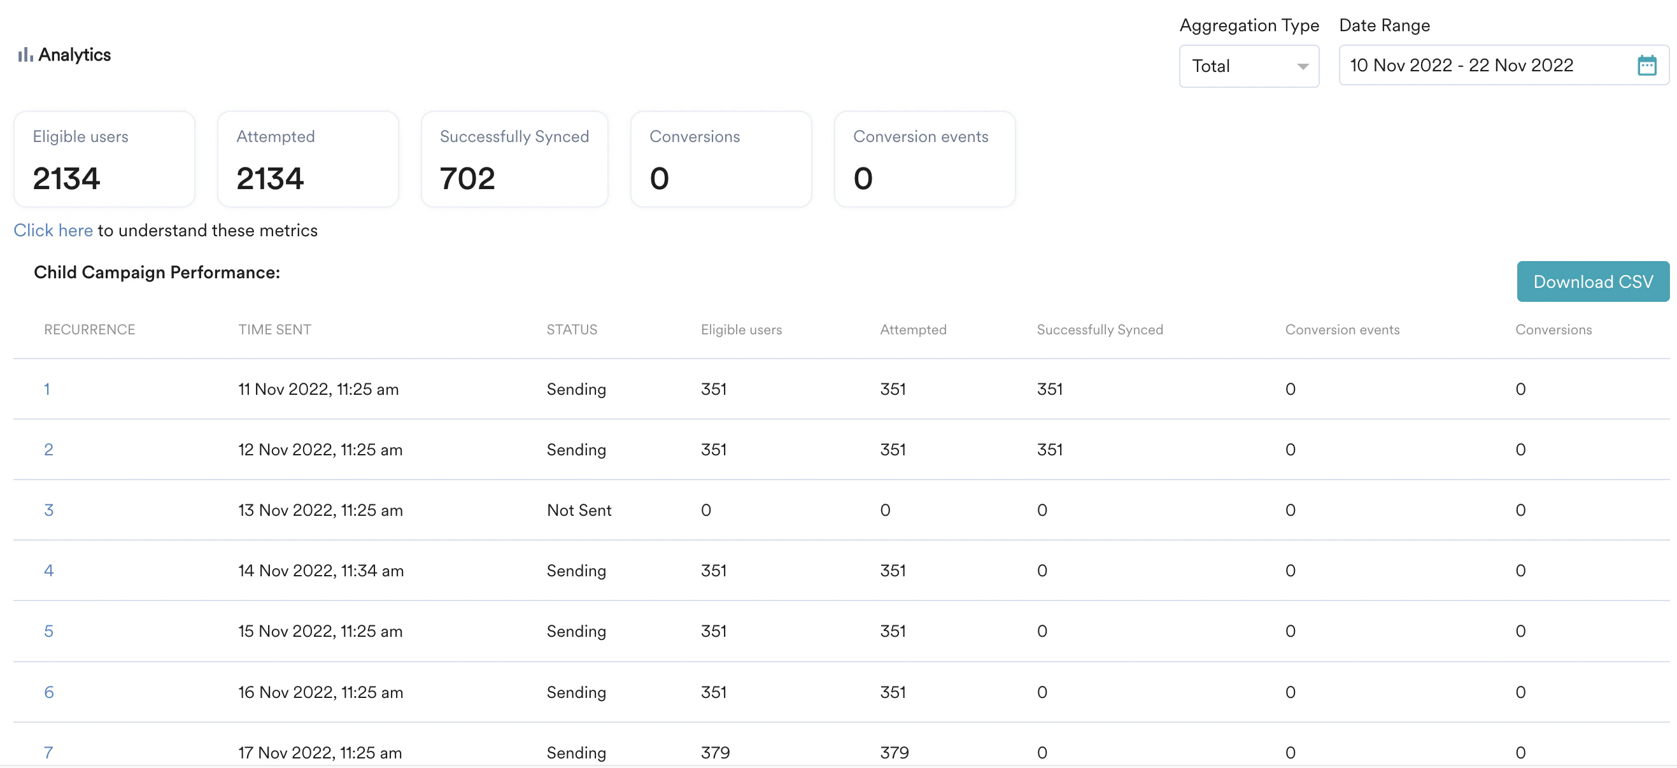1677x768 pixels.
Task: Open recurrence 6 campaign link
Action: [48, 692]
